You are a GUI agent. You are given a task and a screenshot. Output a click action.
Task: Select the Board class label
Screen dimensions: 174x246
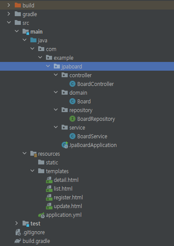(84, 101)
